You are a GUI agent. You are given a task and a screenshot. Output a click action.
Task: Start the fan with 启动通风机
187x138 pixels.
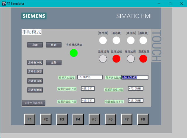coord(35,81)
